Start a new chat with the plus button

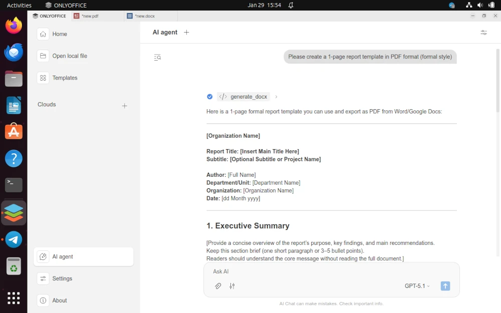pos(186,32)
